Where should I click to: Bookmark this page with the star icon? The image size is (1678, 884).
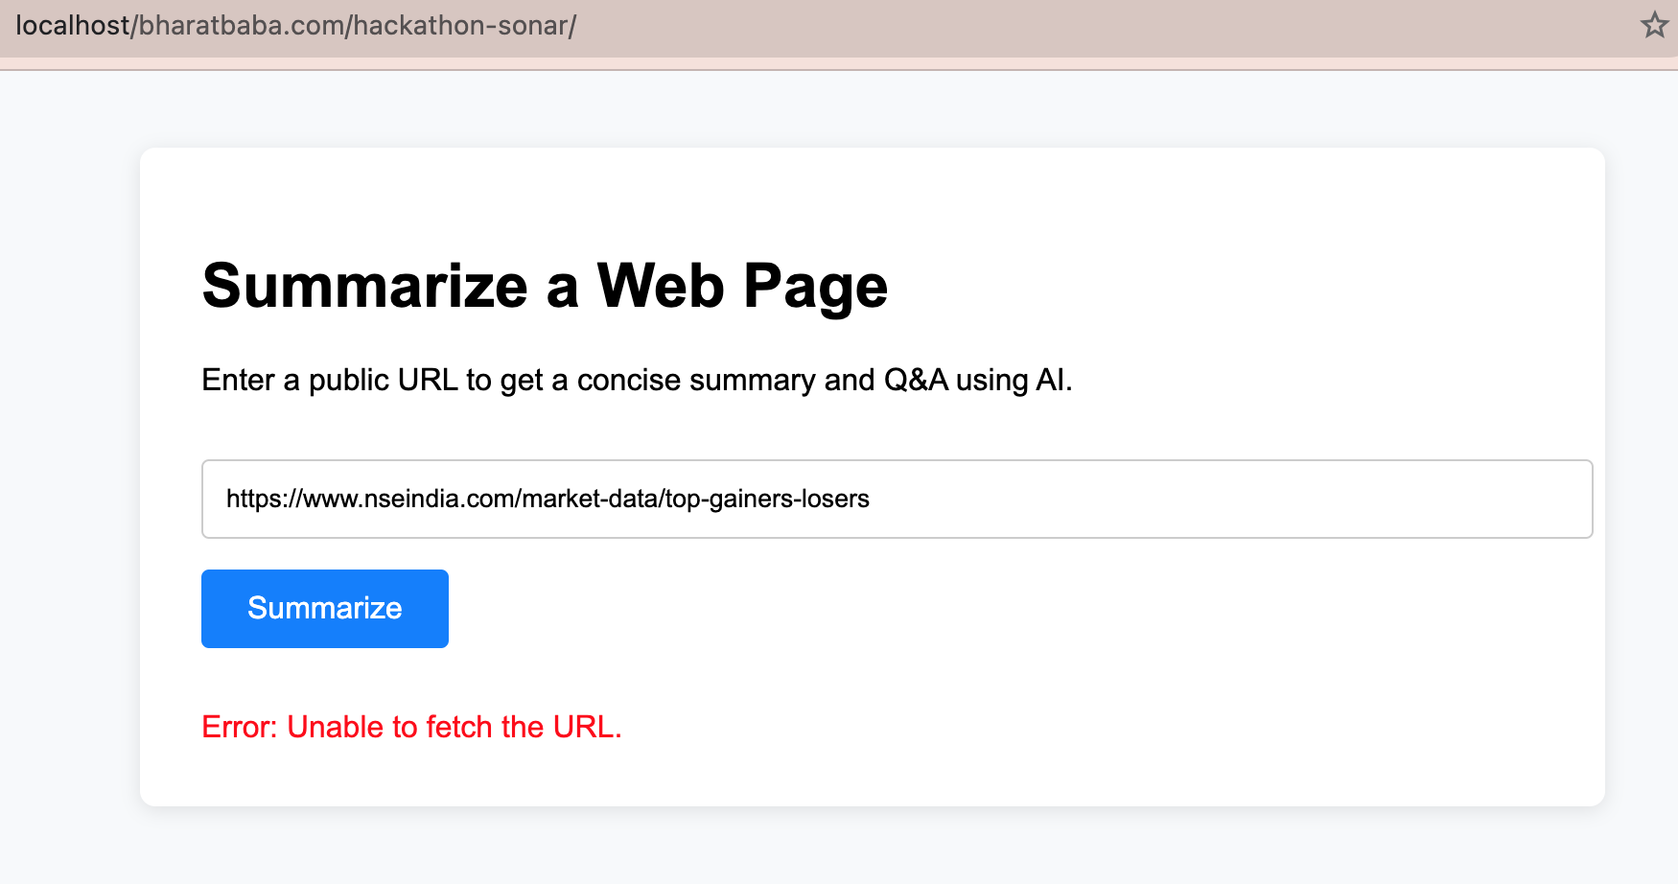(x=1654, y=25)
